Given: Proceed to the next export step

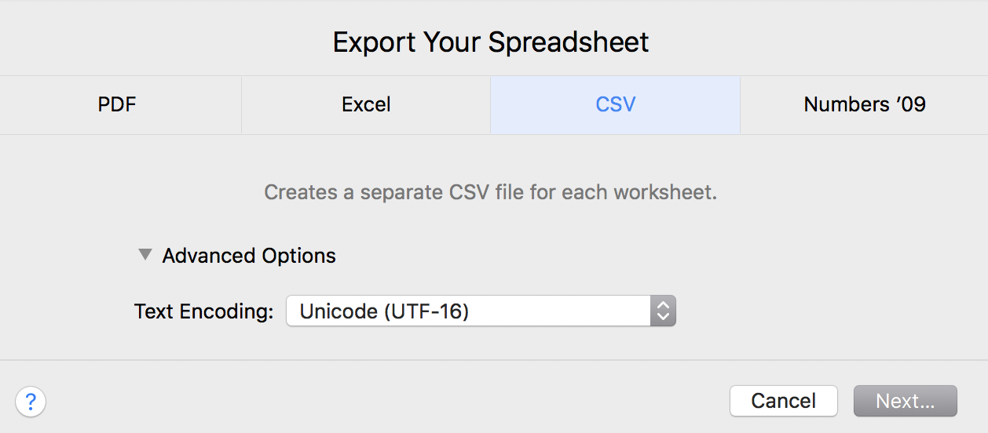Looking at the screenshot, I should 905,401.
